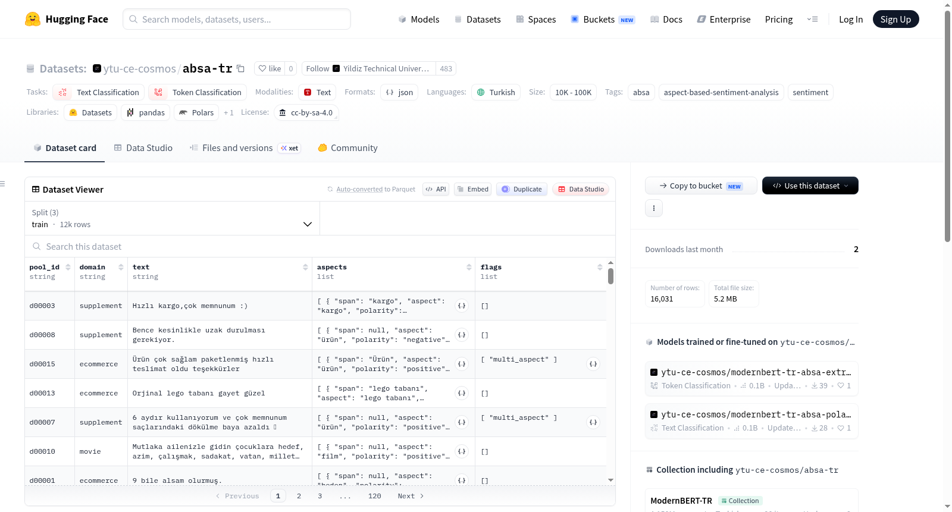Focus the Search models, datasets, users field
The height and width of the screenshot is (512, 952).
coord(237,19)
